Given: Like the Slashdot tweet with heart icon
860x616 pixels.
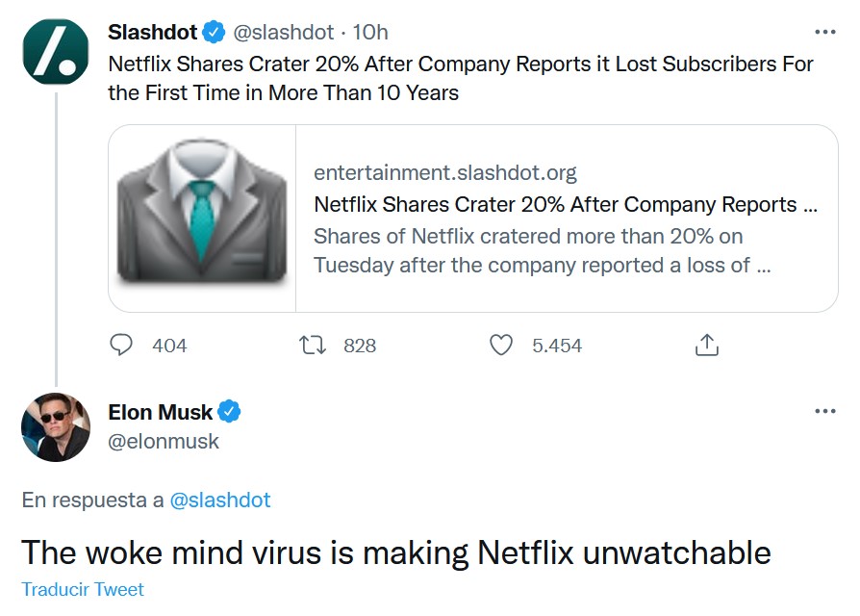Looking at the screenshot, I should 501,345.
